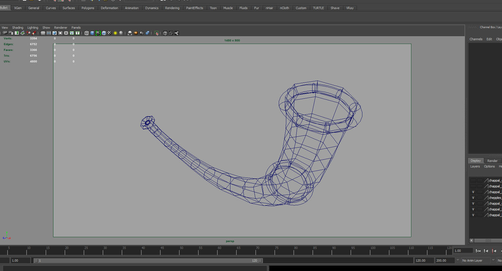Switch to the Render layer tab
502x271 pixels.
[x=492, y=161]
